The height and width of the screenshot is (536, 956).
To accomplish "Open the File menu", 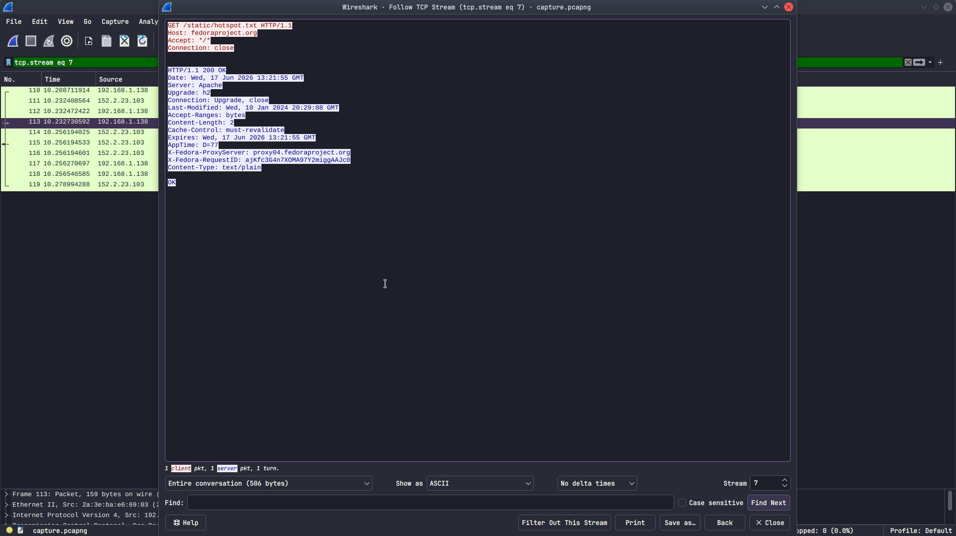I will click(14, 22).
